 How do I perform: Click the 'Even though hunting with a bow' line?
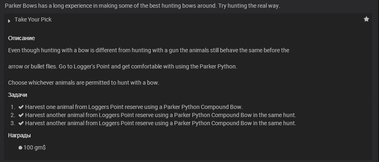(x=149, y=50)
